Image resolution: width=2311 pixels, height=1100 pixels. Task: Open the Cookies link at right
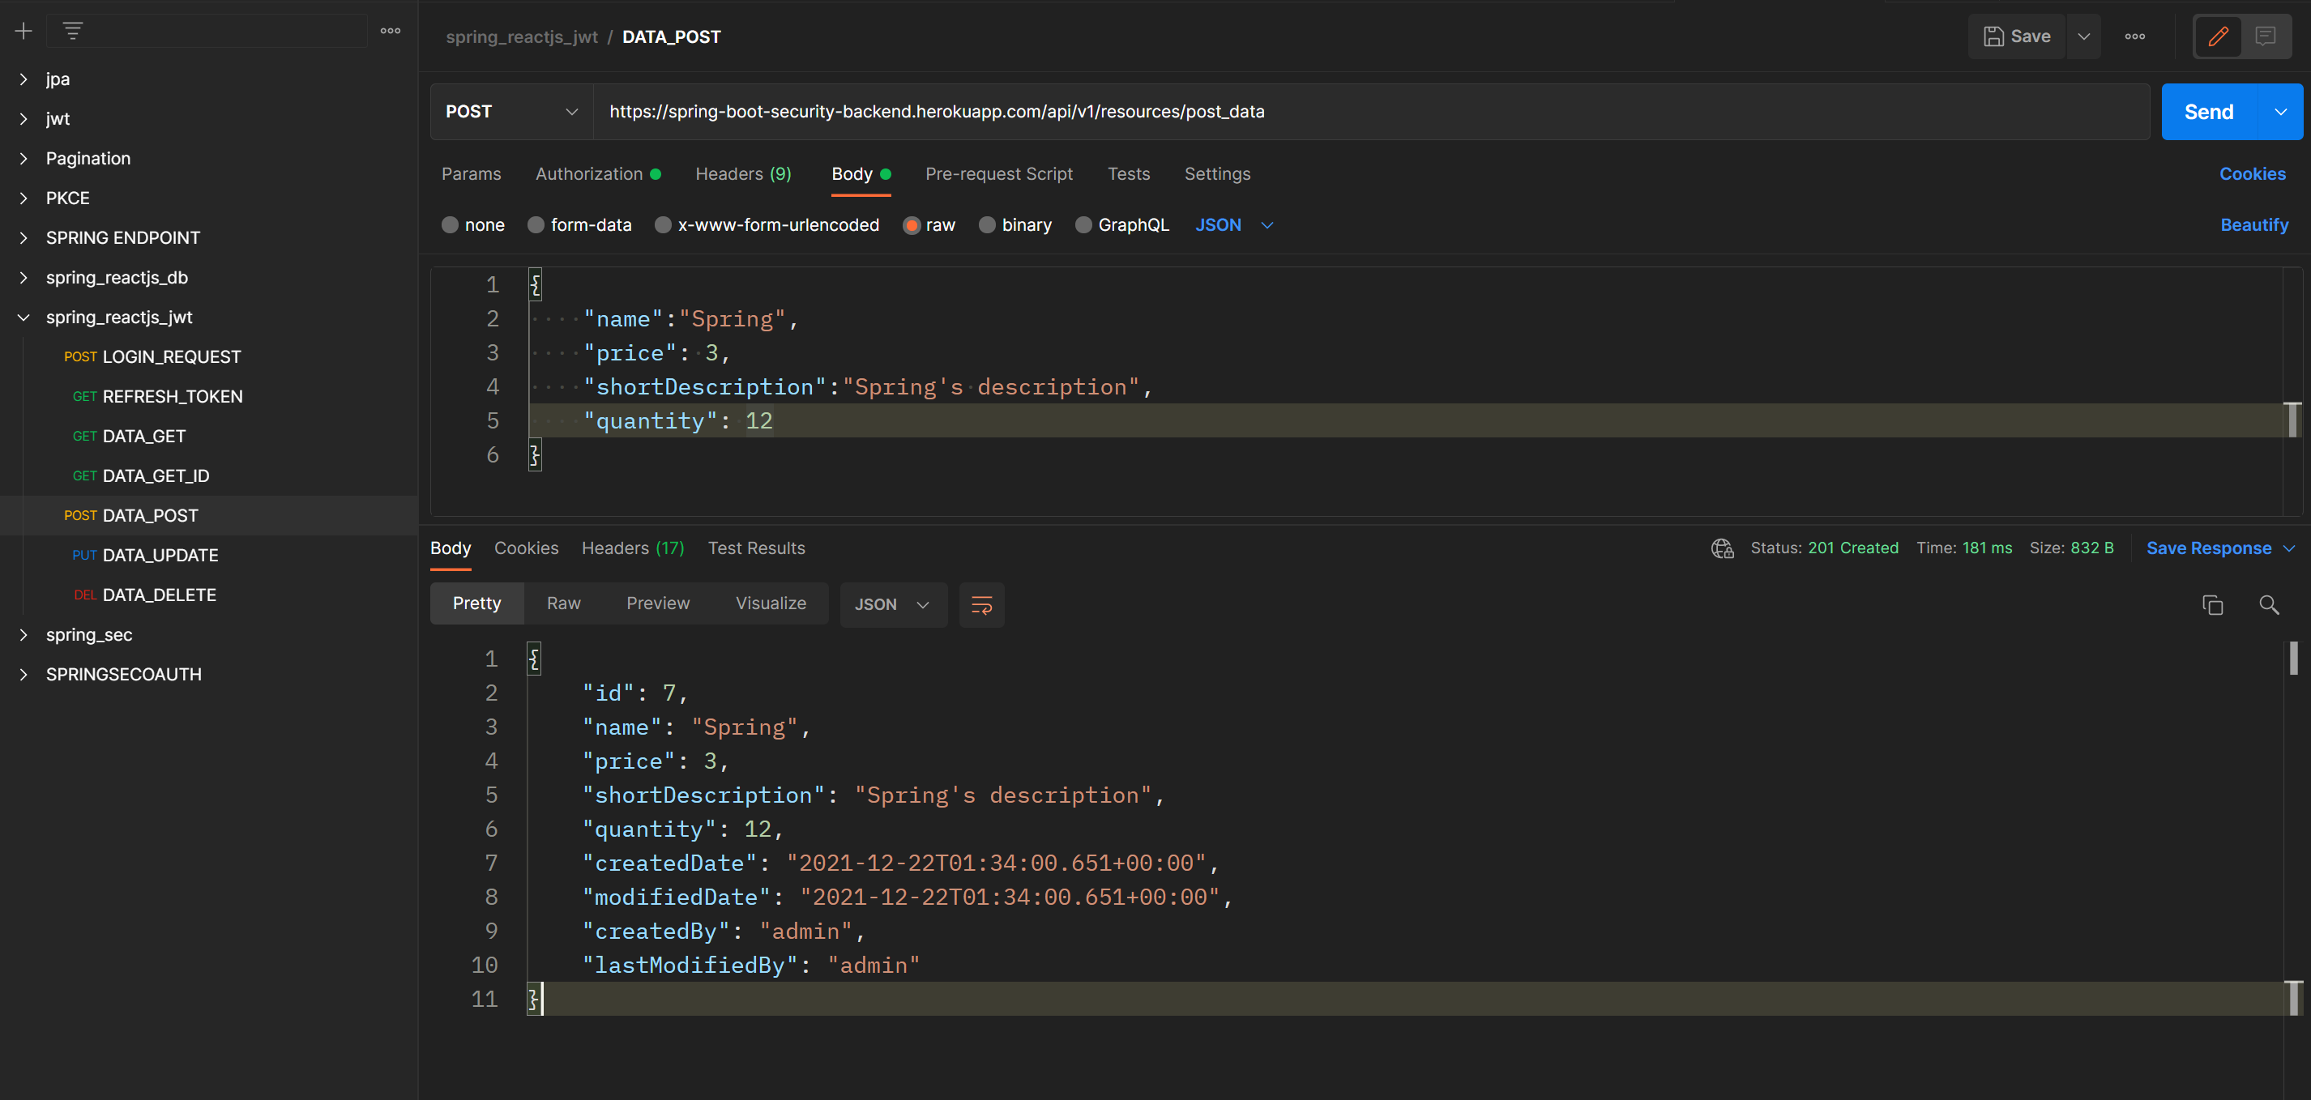[x=2252, y=174]
